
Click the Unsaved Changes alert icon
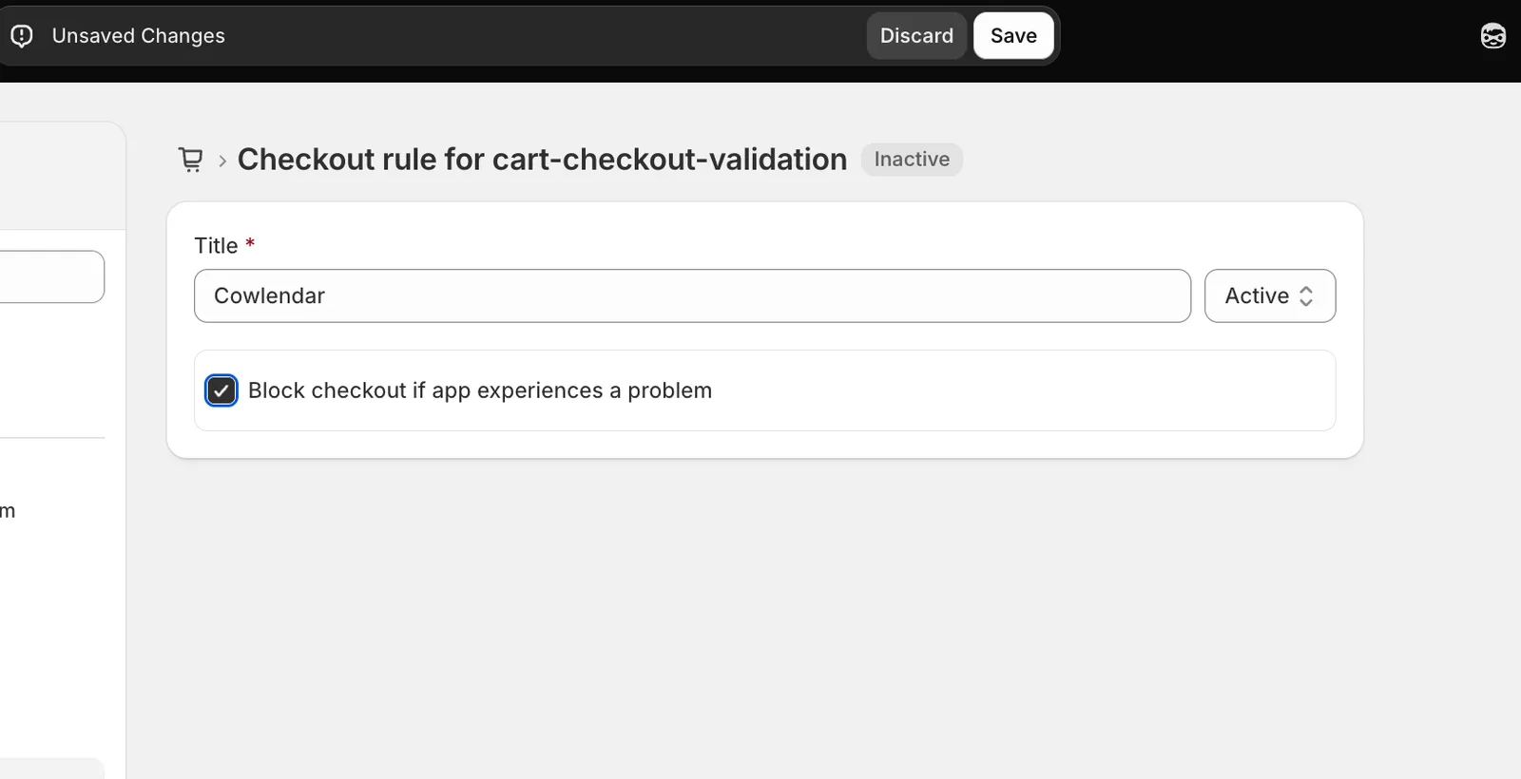(x=22, y=36)
